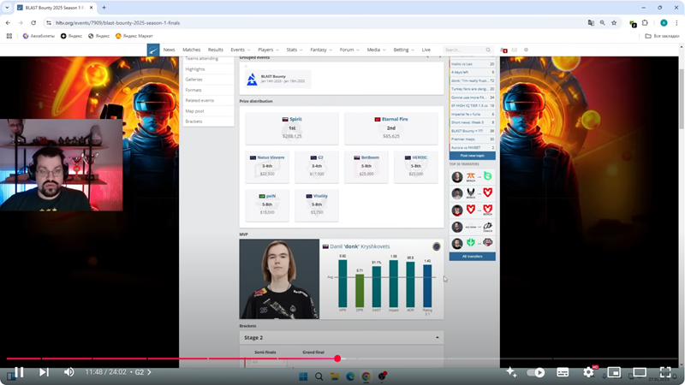This screenshot has height=385, width=685.
Task: Open the Spirit team link
Action: coord(295,119)
